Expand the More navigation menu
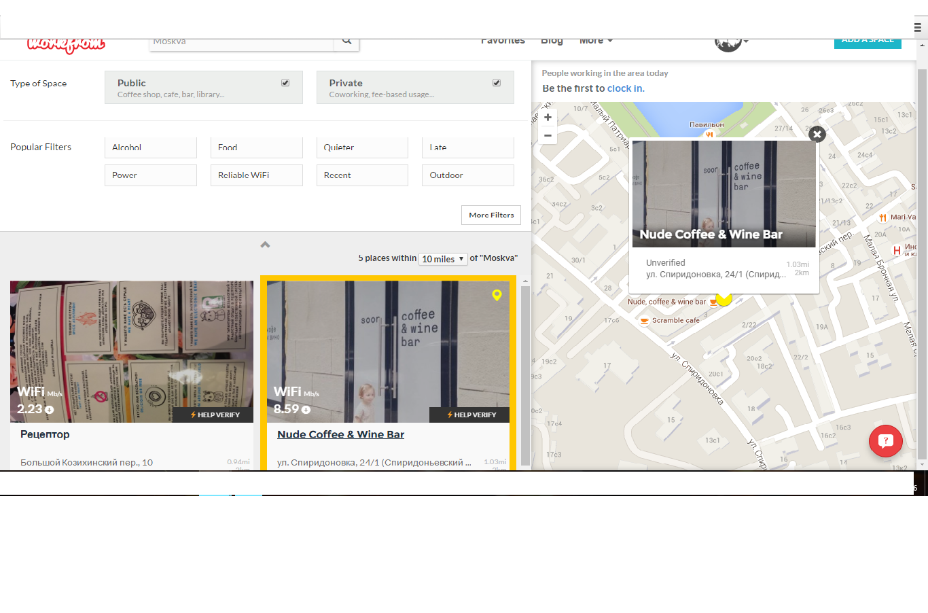928x613 pixels. click(x=596, y=41)
